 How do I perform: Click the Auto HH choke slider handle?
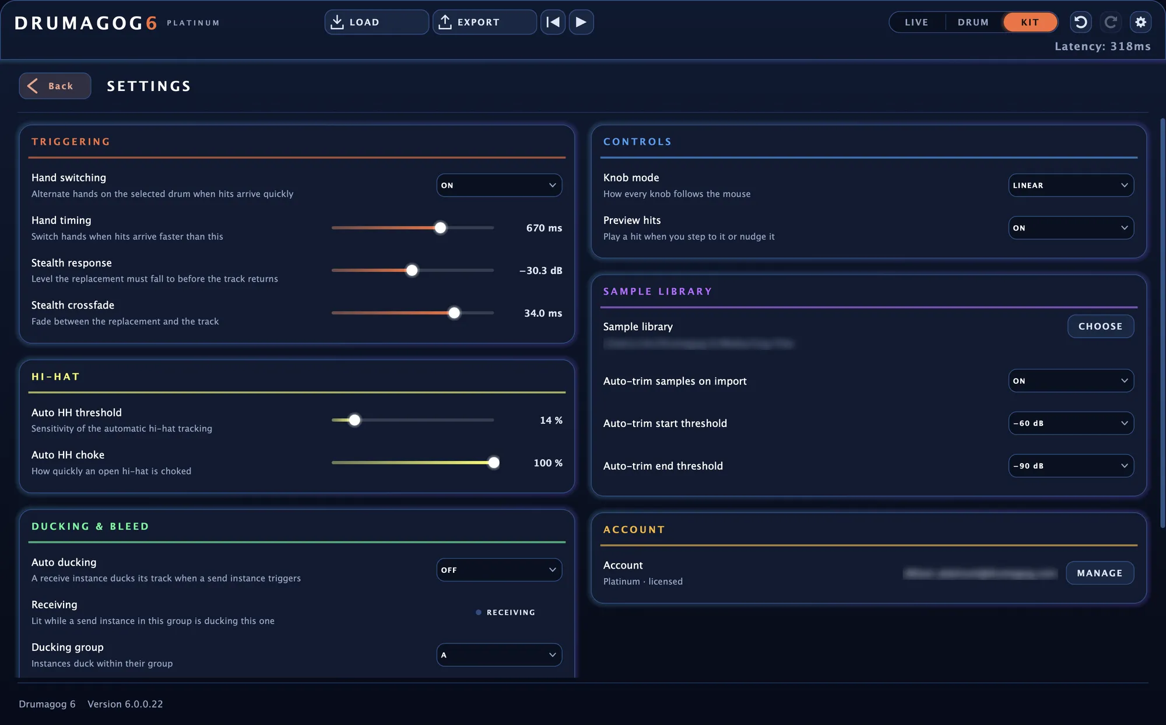pyautogui.click(x=494, y=463)
